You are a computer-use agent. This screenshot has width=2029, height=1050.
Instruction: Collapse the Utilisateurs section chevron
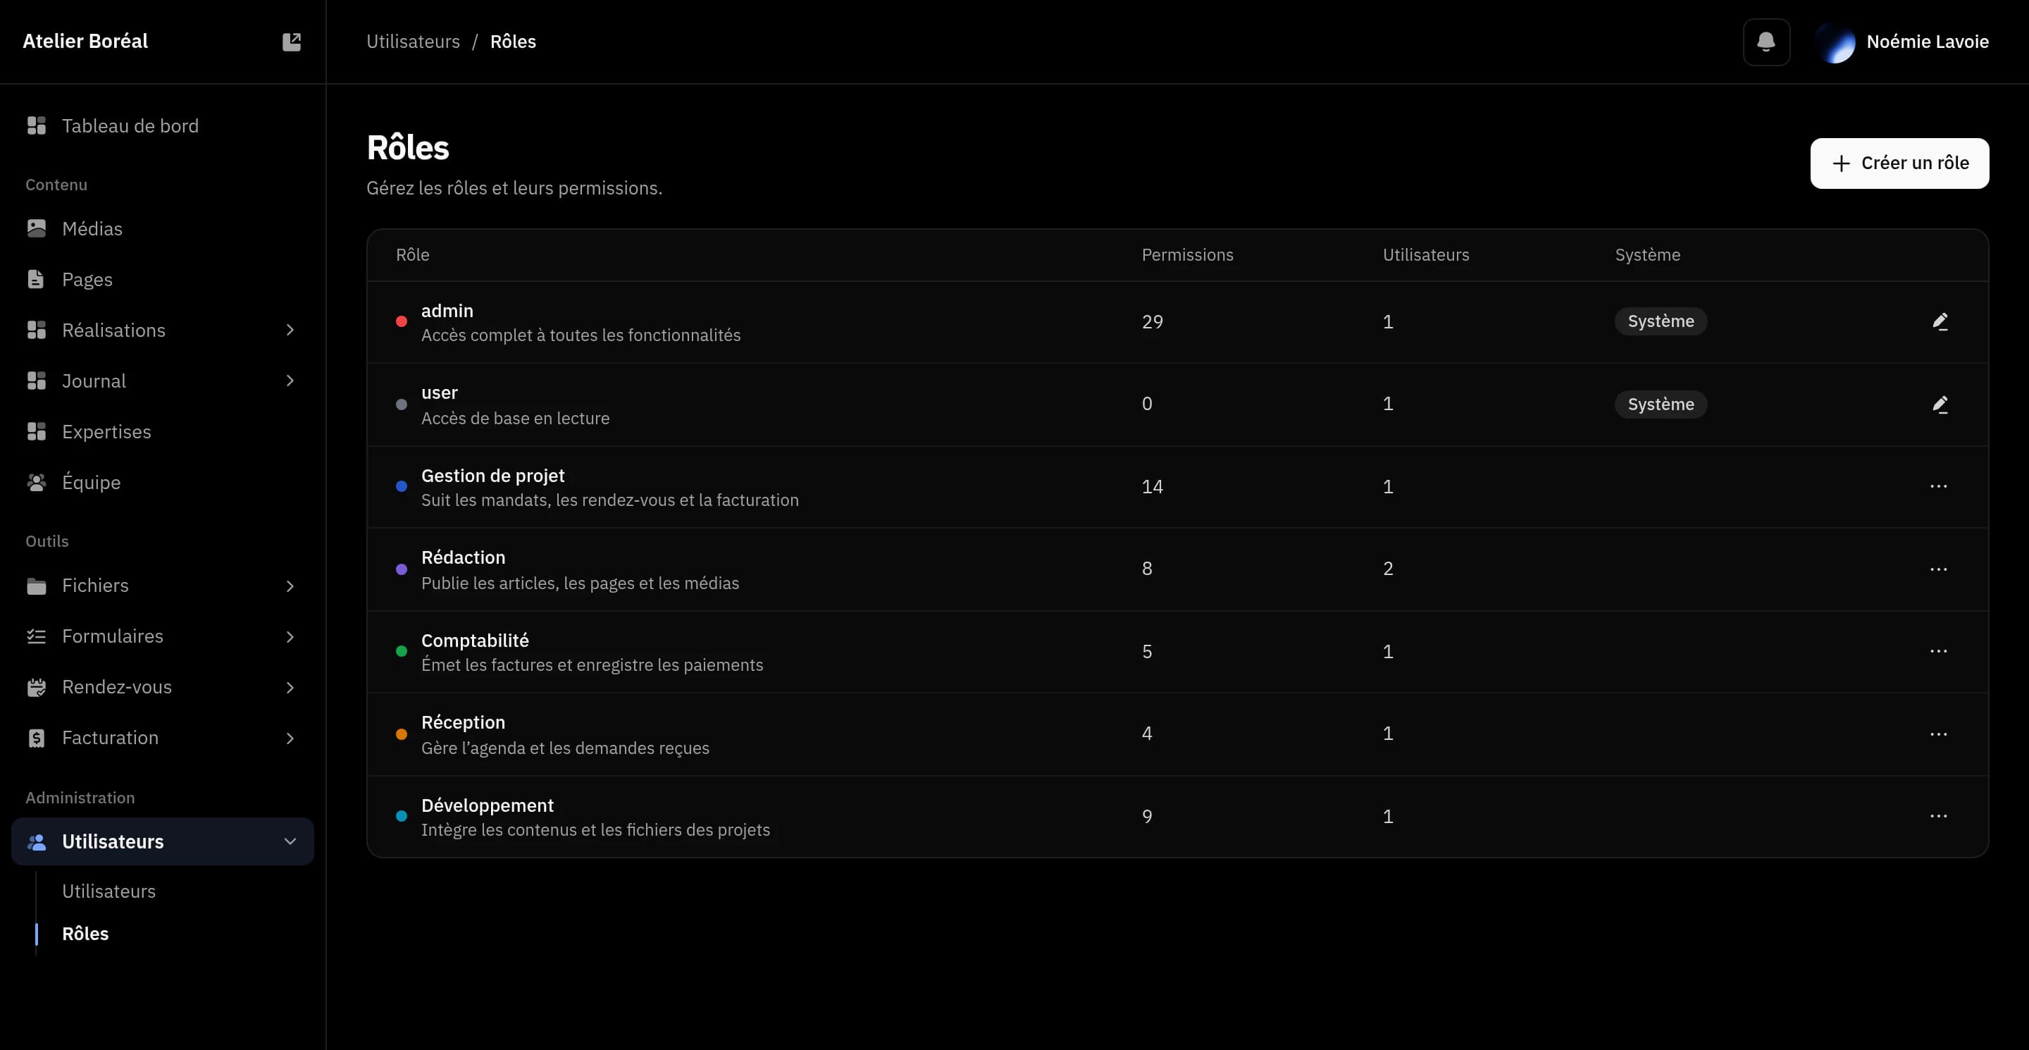tap(290, 841)
